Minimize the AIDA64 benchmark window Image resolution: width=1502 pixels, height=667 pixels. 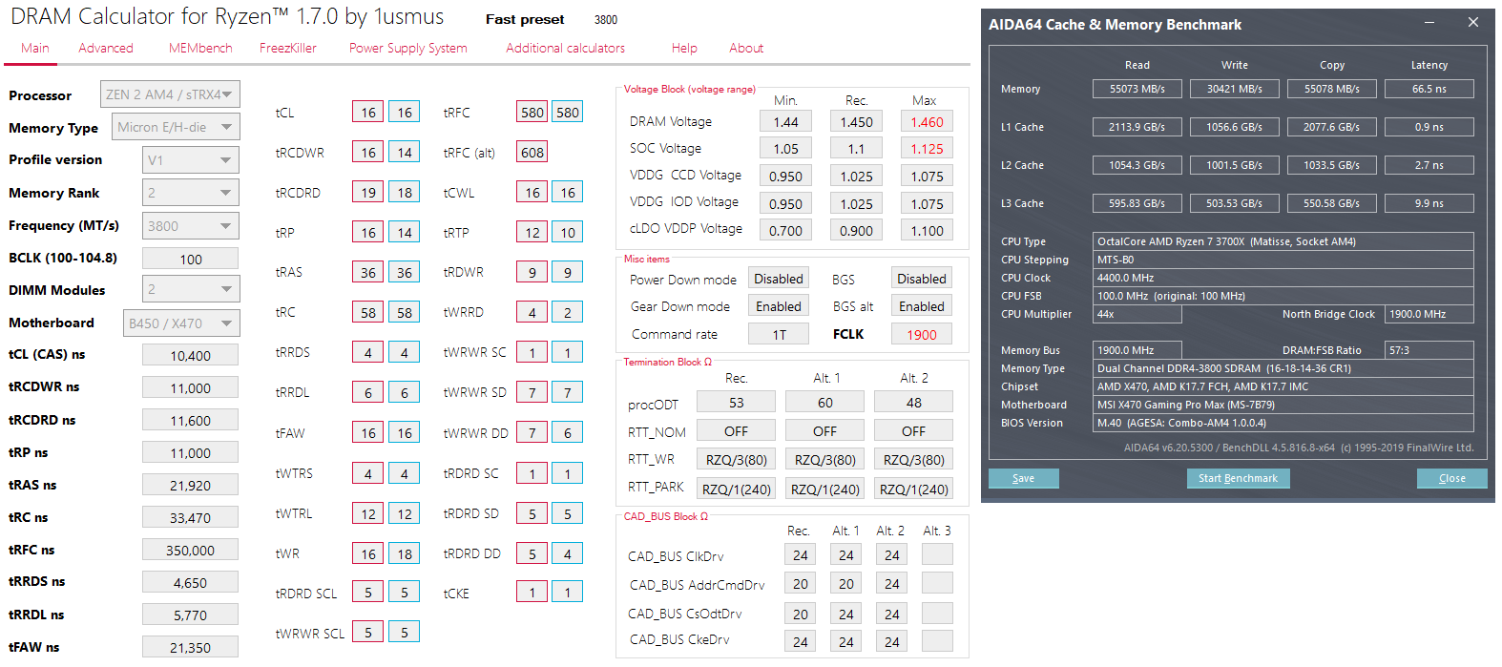point(1429,23)
